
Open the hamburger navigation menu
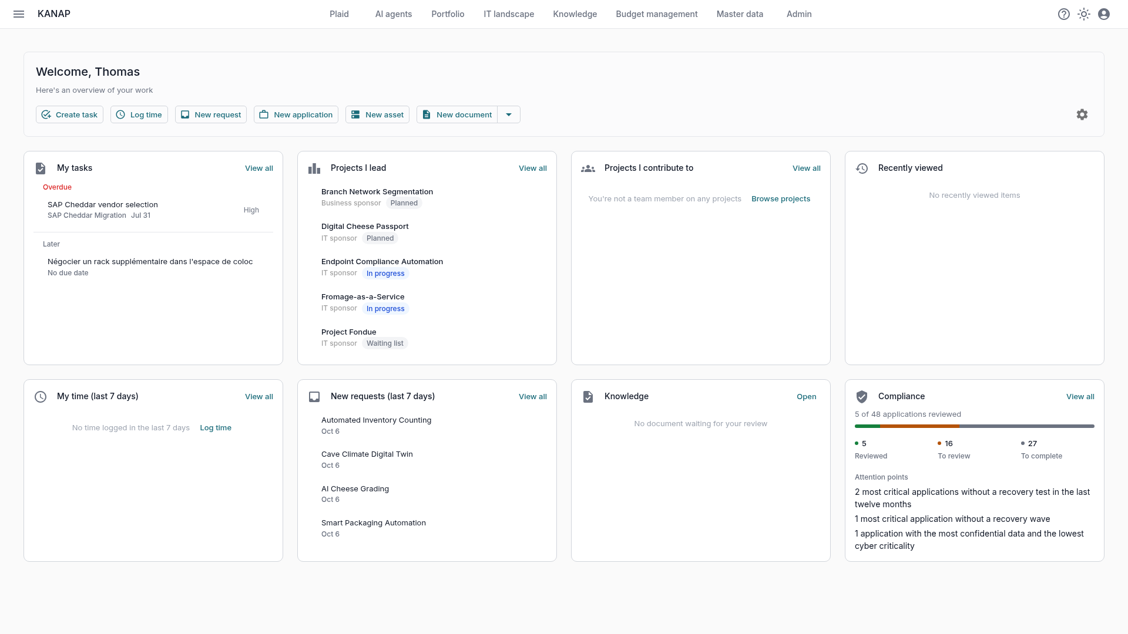(19, 14)
